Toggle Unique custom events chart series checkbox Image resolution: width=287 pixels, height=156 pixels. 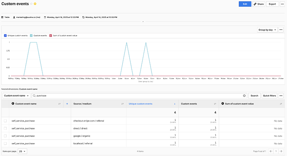click(5, 35)
